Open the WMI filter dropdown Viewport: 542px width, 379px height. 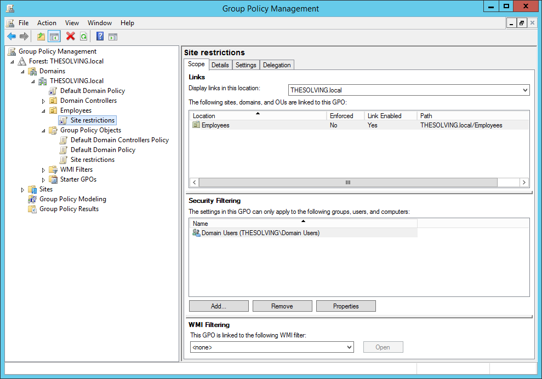[x=349, y=347]
